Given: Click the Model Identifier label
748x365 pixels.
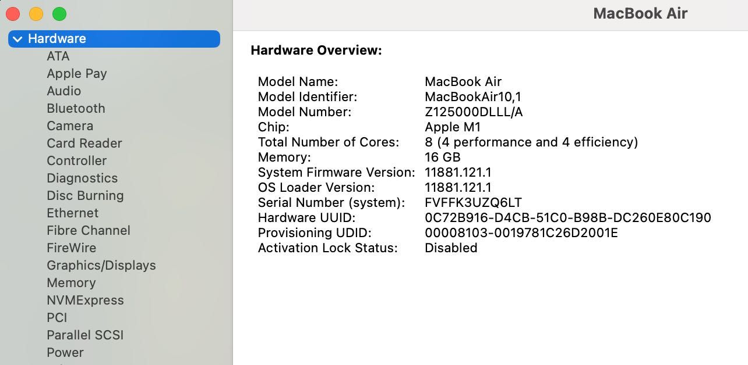Looking at the screenshot, I should click(308, 97).
